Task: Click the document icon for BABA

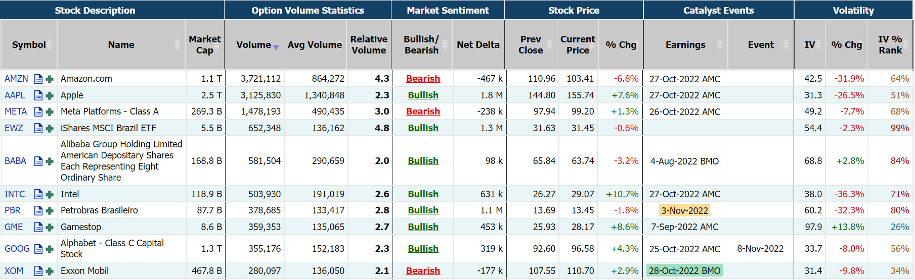Action: (38, 161)
